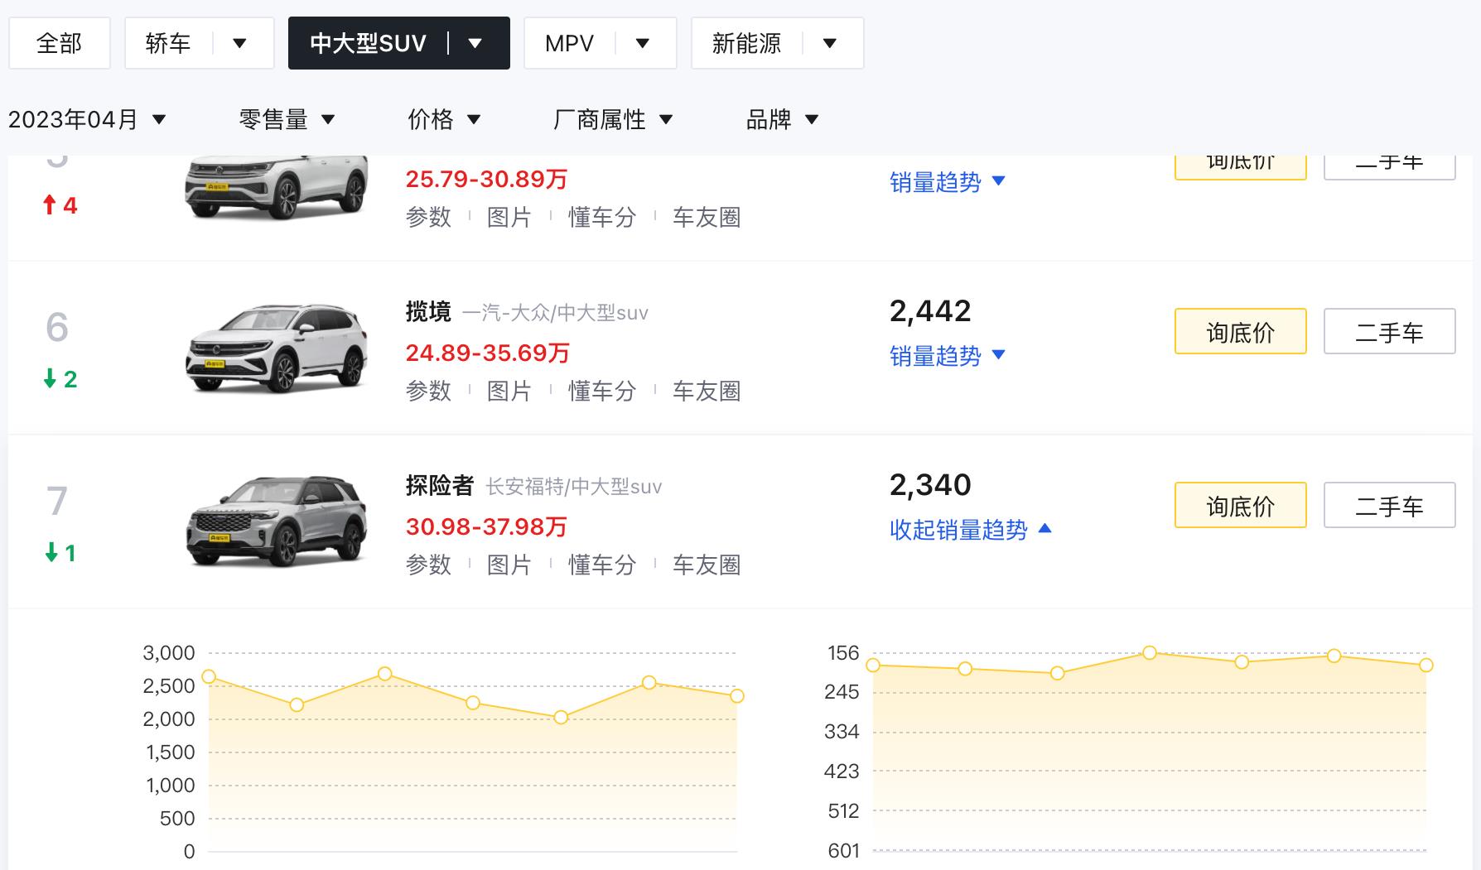
Task: Click 图片 under 揽境
Action: [x=509, y=391]
